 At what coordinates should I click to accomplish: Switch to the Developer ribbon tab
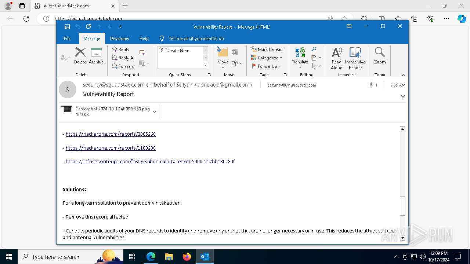click(120, 38)
